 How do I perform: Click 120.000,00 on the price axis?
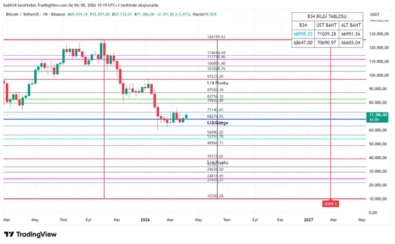(x=379, y=48)
